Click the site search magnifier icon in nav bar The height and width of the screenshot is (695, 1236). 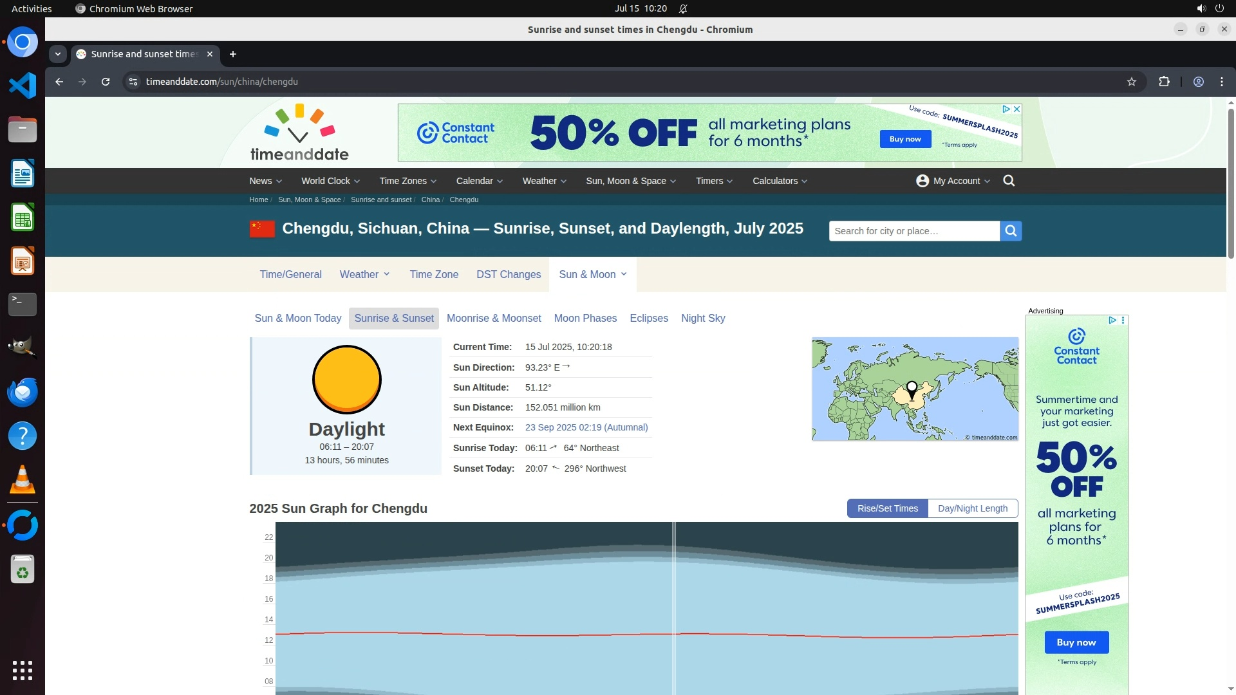point(1009,181)
